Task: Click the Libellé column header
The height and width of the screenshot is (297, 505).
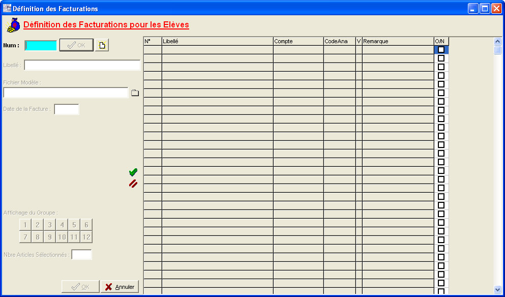Action: coord(217,41)
